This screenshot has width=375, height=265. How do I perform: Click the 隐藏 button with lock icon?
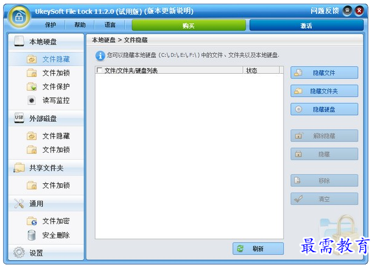point(324,154)
